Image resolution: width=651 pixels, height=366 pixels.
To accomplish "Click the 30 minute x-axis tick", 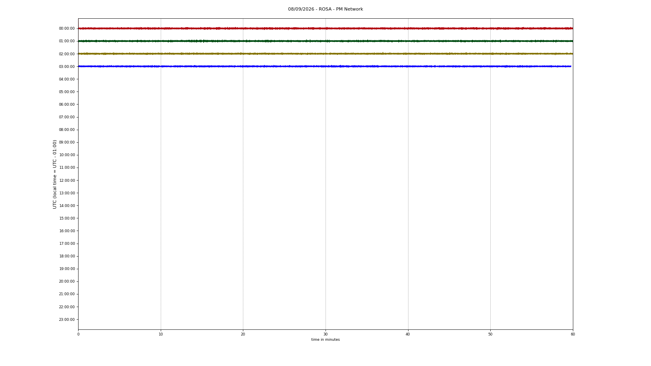I will click(x=325, y=334).
